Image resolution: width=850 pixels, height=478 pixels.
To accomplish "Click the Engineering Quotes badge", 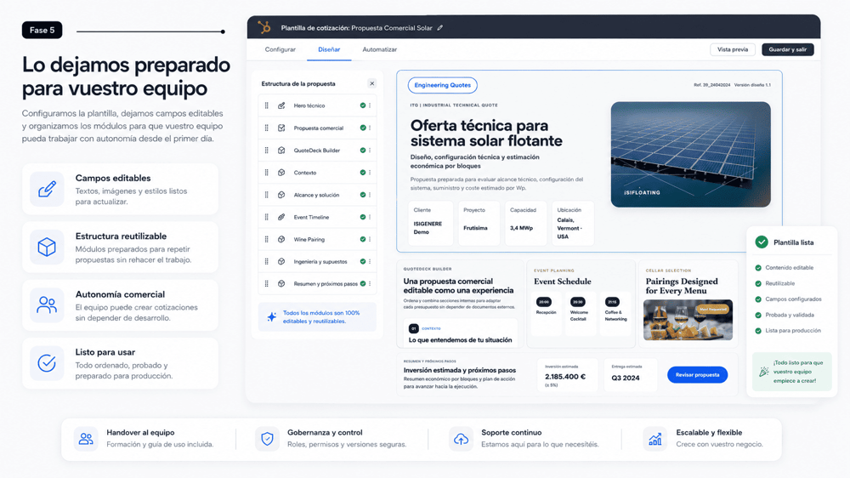I will 442,85.
